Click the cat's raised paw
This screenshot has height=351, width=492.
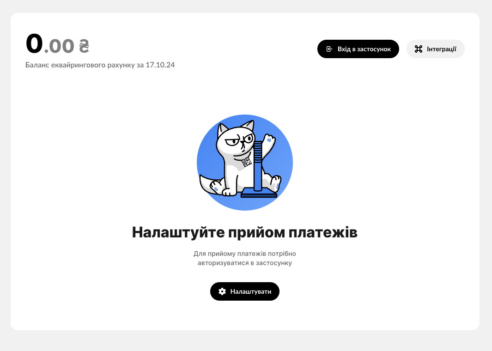click(x=269, y=139)
